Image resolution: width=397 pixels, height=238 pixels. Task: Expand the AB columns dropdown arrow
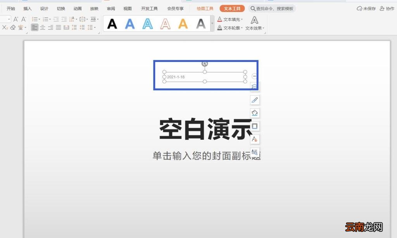(x=98, y=19)
